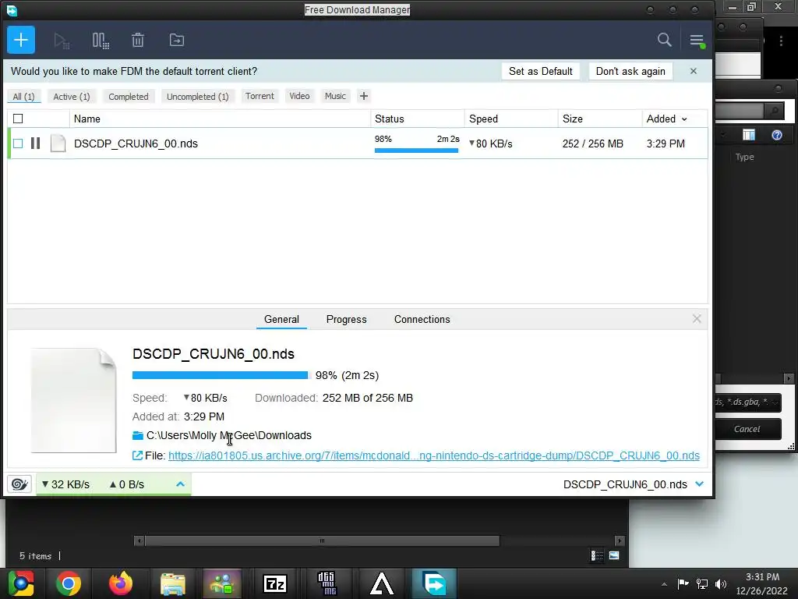Check the select-all checkbox in header

click(x=18, y=119)
